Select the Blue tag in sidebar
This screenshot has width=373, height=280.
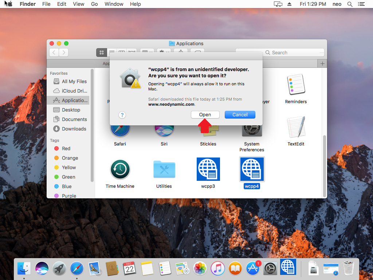[68, 186]
